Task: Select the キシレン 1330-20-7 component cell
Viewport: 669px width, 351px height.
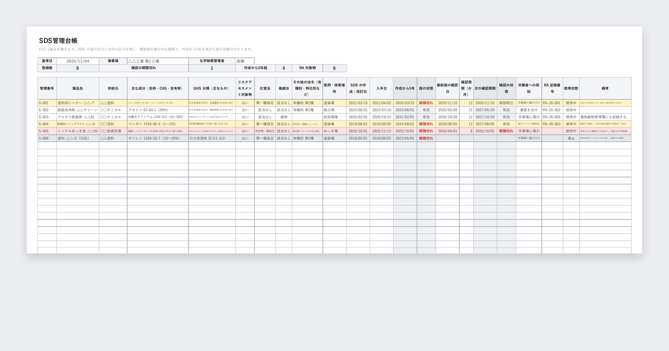Action: [158, 138]
